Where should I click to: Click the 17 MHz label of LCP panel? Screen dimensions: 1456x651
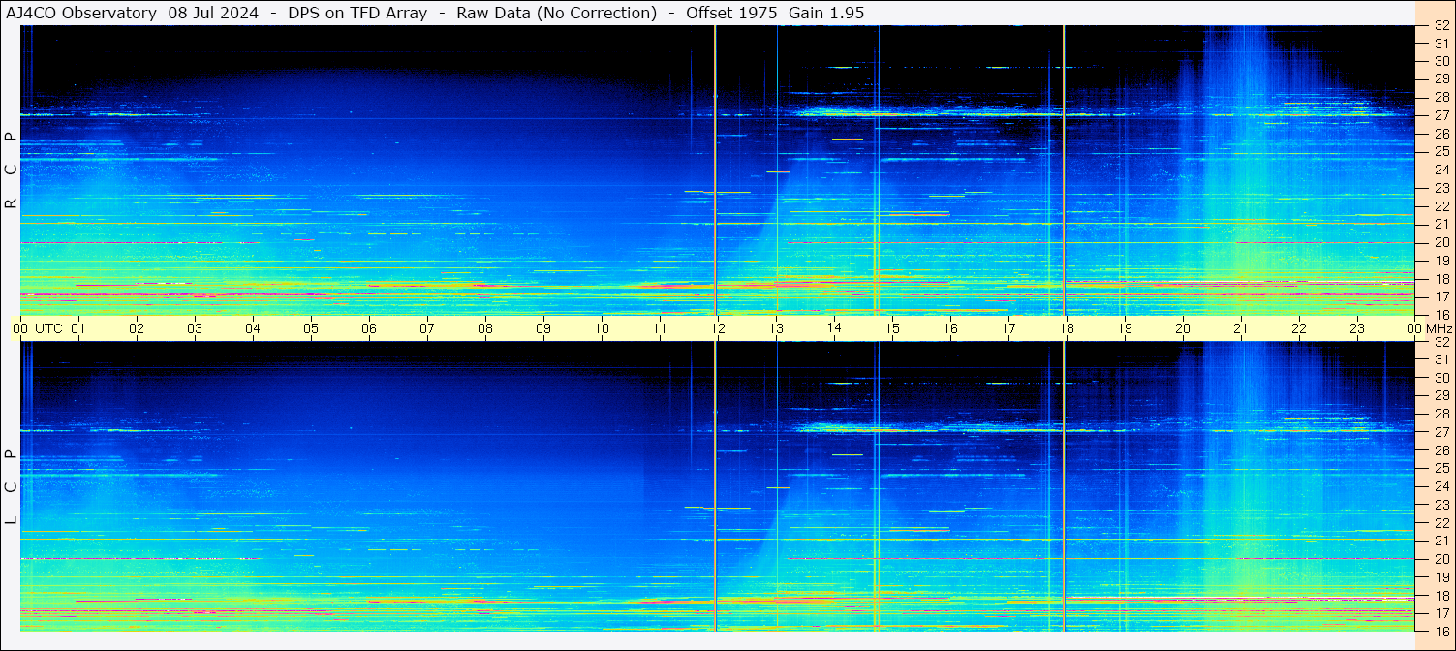click(x=1441, y=613)
